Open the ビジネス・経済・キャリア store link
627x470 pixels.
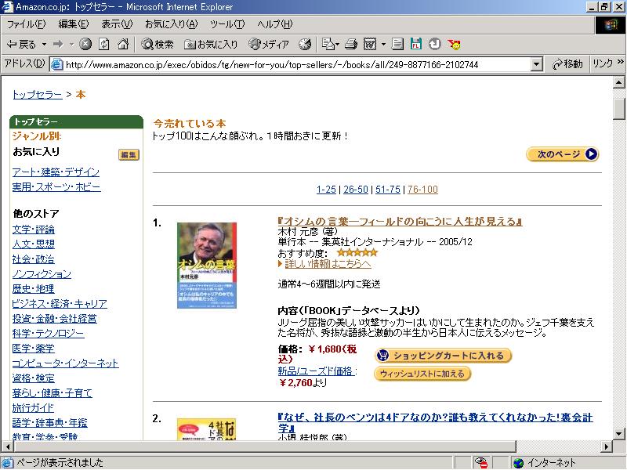tap(60, 304)
